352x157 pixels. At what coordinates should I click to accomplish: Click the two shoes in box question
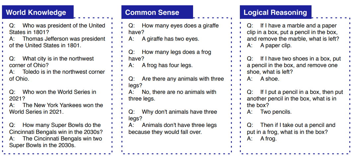pyautogui.click(x=294, y=65)
